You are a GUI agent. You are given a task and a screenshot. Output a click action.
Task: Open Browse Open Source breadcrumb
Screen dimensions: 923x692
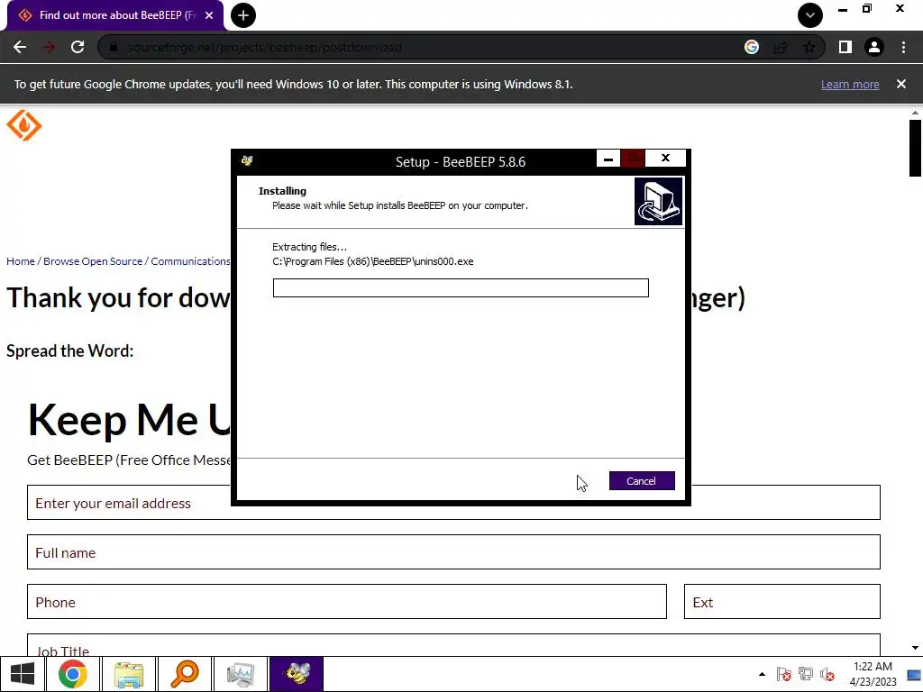click(x=93, y=261)
